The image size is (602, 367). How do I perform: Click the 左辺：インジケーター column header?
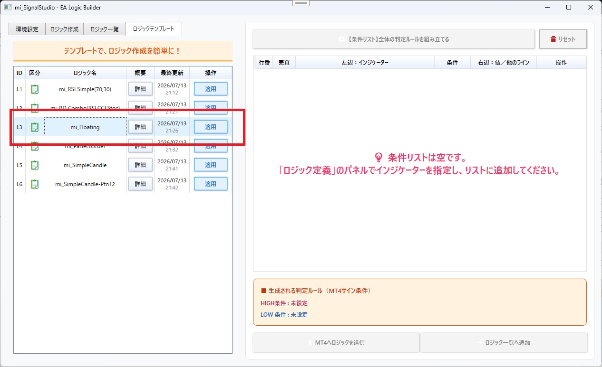[x=365, y=63]
